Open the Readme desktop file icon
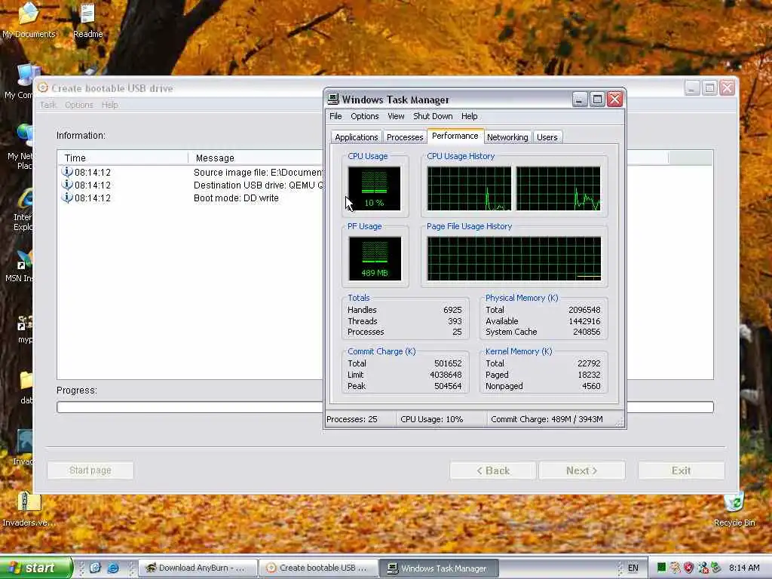Viewport: 772px width, 579px height. [87, 20]
